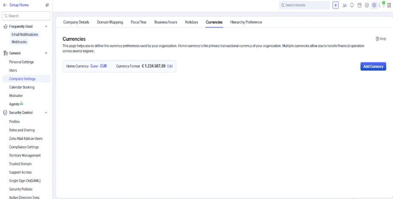The image size is (393, 199).
Task: Click the magnifier in Search records
Action: (x=283, y=5)
